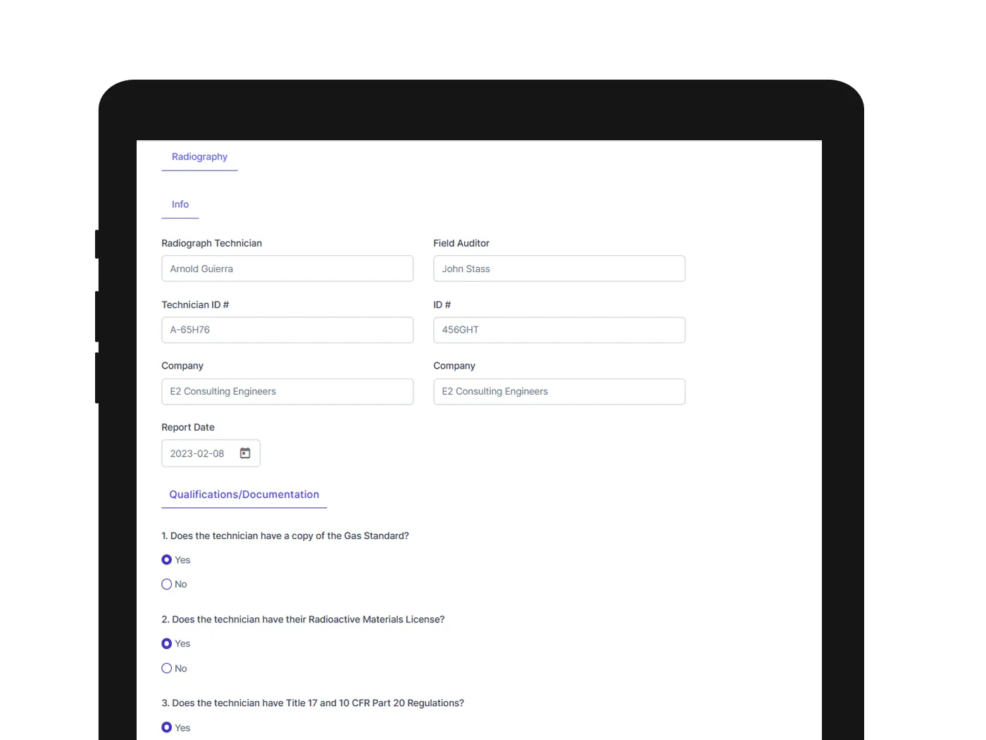Select No for Gas Standard copy question
This screenshot has height=740, width=986.
(167, 584)
